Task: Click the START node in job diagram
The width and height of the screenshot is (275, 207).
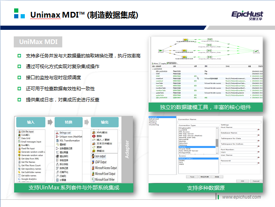Action: pyautogui.click(x=161, y=51)
